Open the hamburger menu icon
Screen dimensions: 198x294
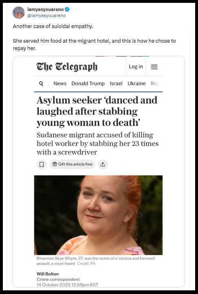coord(154,67)
